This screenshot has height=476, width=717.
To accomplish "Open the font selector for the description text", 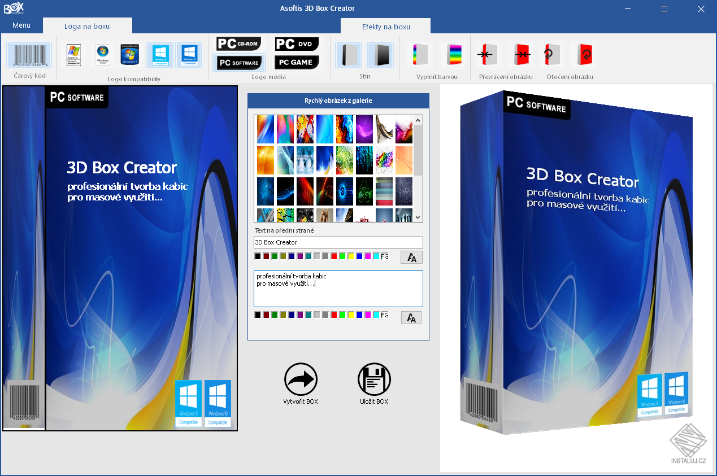I will [411, 317].
